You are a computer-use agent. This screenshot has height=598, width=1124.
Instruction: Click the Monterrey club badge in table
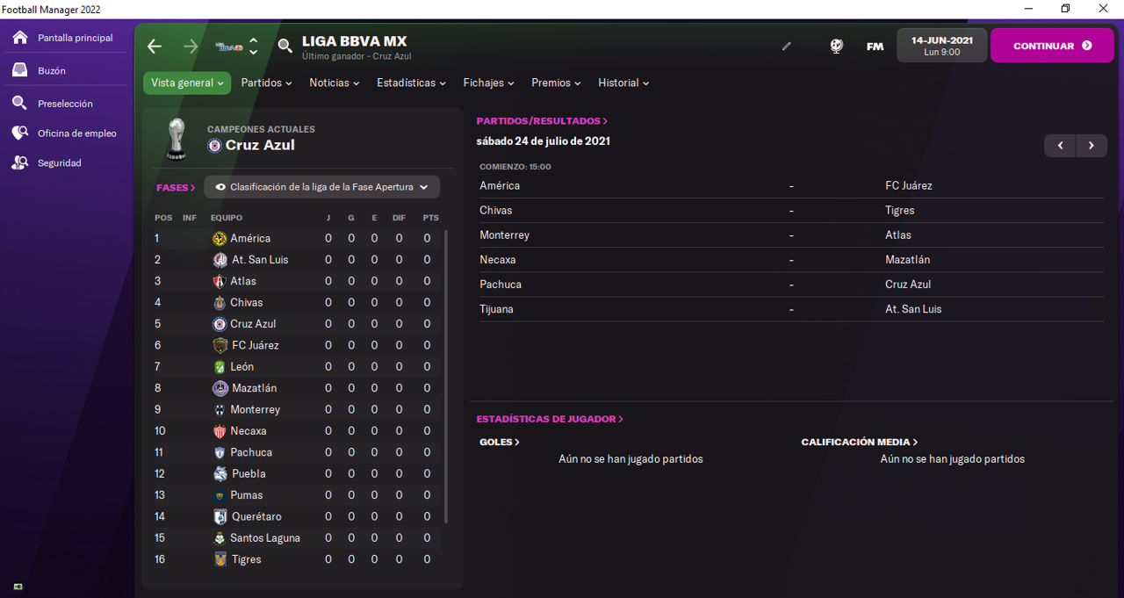pos(220,410)
